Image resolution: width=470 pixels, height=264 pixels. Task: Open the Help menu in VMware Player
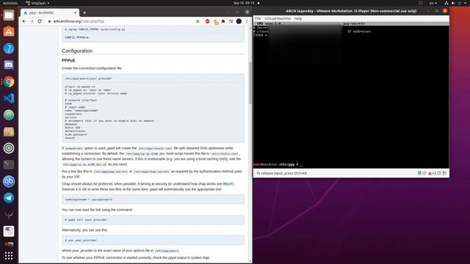[298, 18]
